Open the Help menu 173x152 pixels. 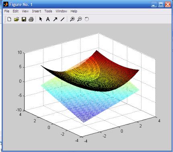click(74, 11)
